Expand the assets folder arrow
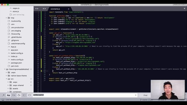The image size is (187, 105). tap(8, 89)
